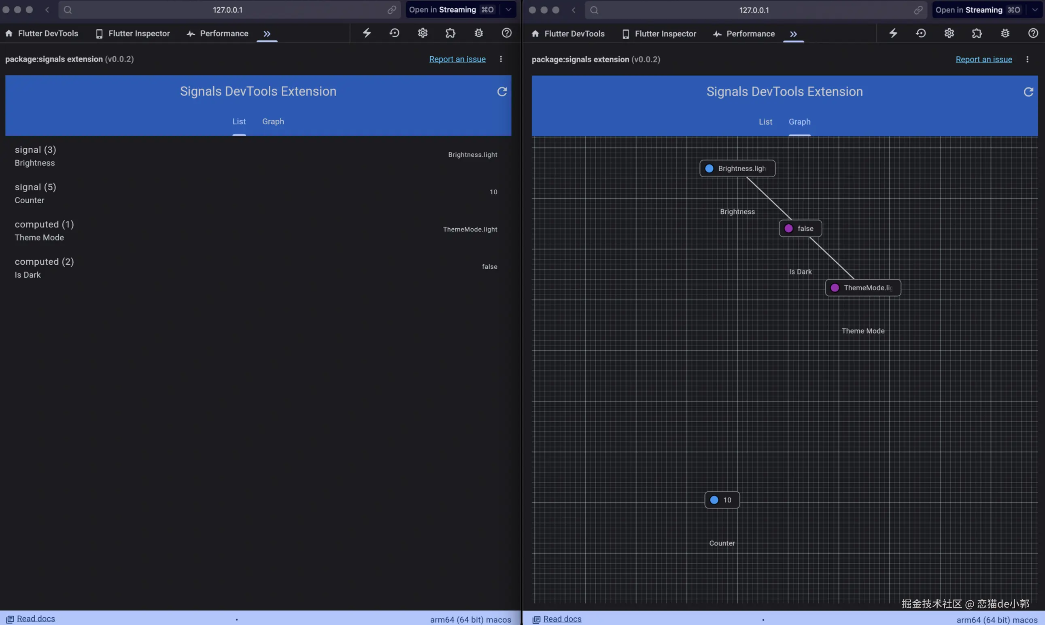
Task: Click the hot restart icon in left window
Action: [395, 33]
